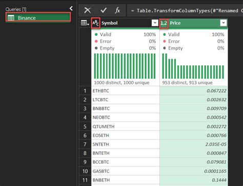This screenshot has width=243, height=186.
Task: Select the Symbol column header
Action: (x=125, y=23)
